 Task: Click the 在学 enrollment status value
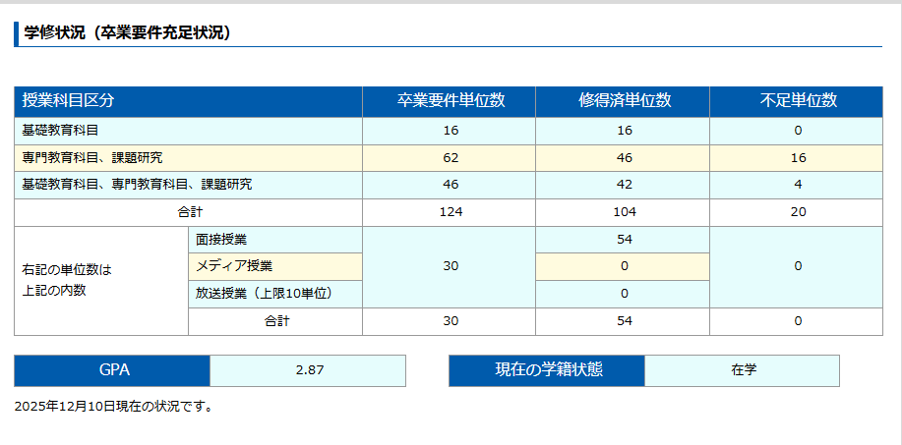click(x=743, y=370)
